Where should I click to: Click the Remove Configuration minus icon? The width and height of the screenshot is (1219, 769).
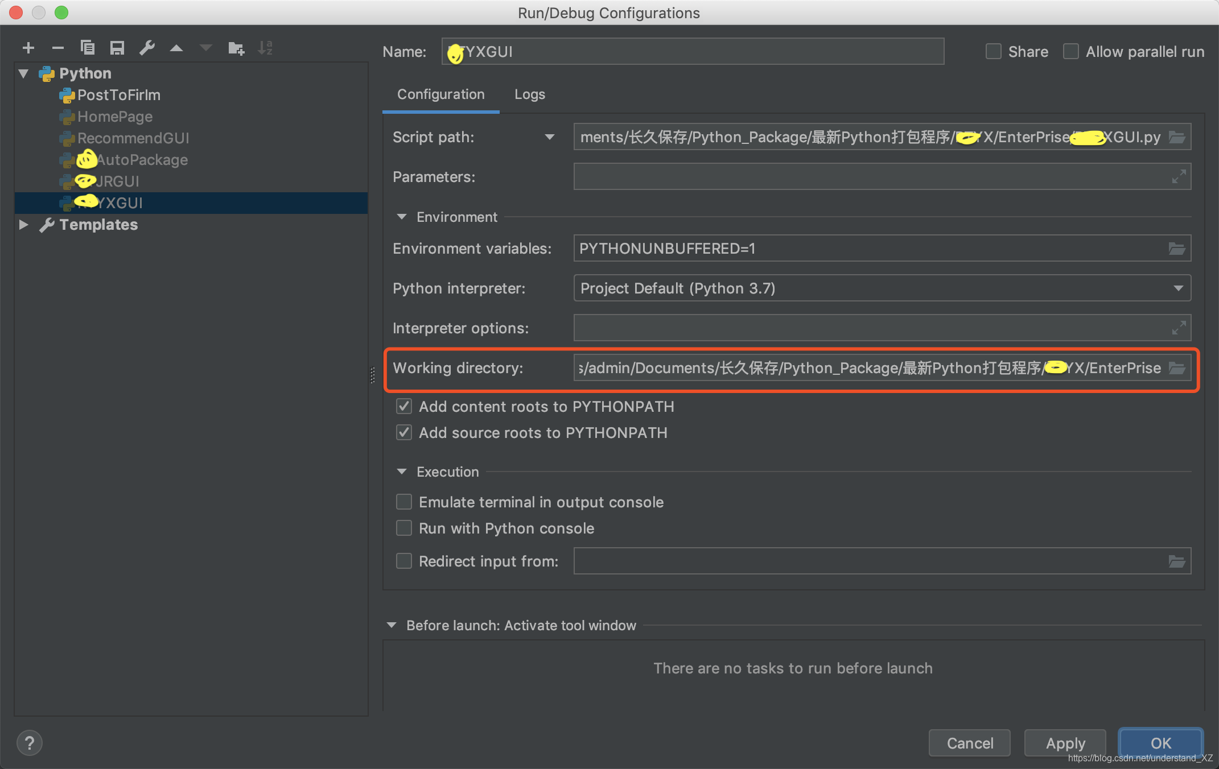click(x=57, y=48)
